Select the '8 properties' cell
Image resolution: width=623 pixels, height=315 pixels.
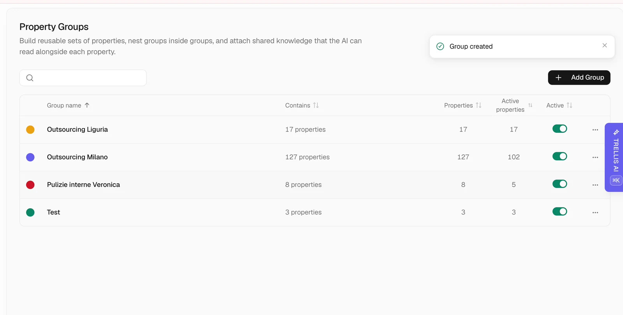[x=303, y=184]
